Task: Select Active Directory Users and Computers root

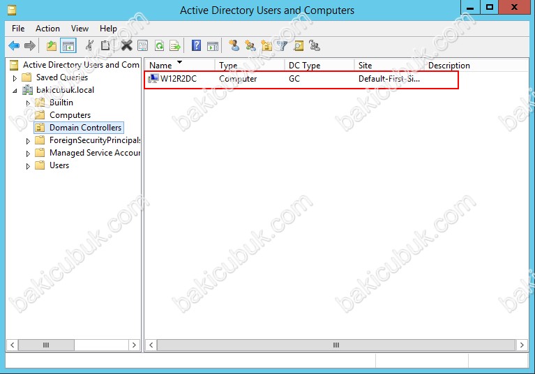Action: [81, 65]
